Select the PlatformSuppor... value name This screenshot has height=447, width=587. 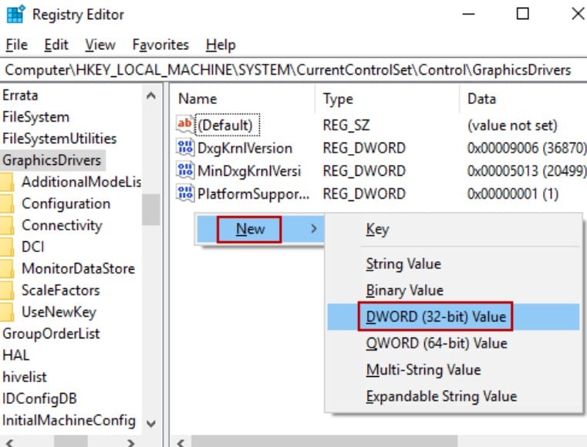tap(254, 193)
